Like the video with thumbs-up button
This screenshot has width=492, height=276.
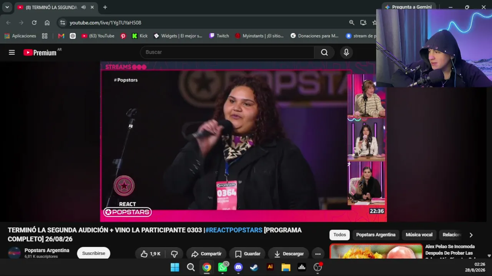(151, 254)
